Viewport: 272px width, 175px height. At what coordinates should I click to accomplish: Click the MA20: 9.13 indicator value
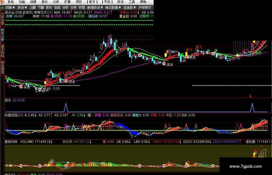point(83,13)
